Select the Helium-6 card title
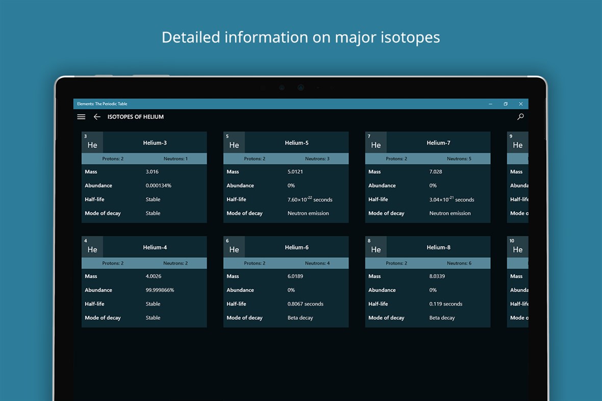 click(x=296, y=247)
